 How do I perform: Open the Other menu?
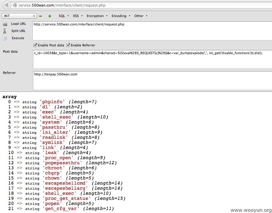click(x=141, y=16)
